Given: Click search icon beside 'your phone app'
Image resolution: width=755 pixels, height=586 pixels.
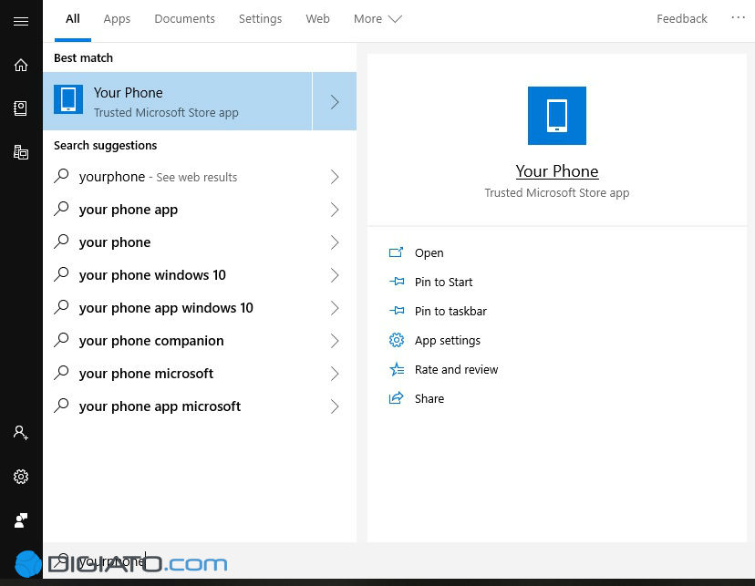Looking at the screenshot, I should (x=62, y=209).
